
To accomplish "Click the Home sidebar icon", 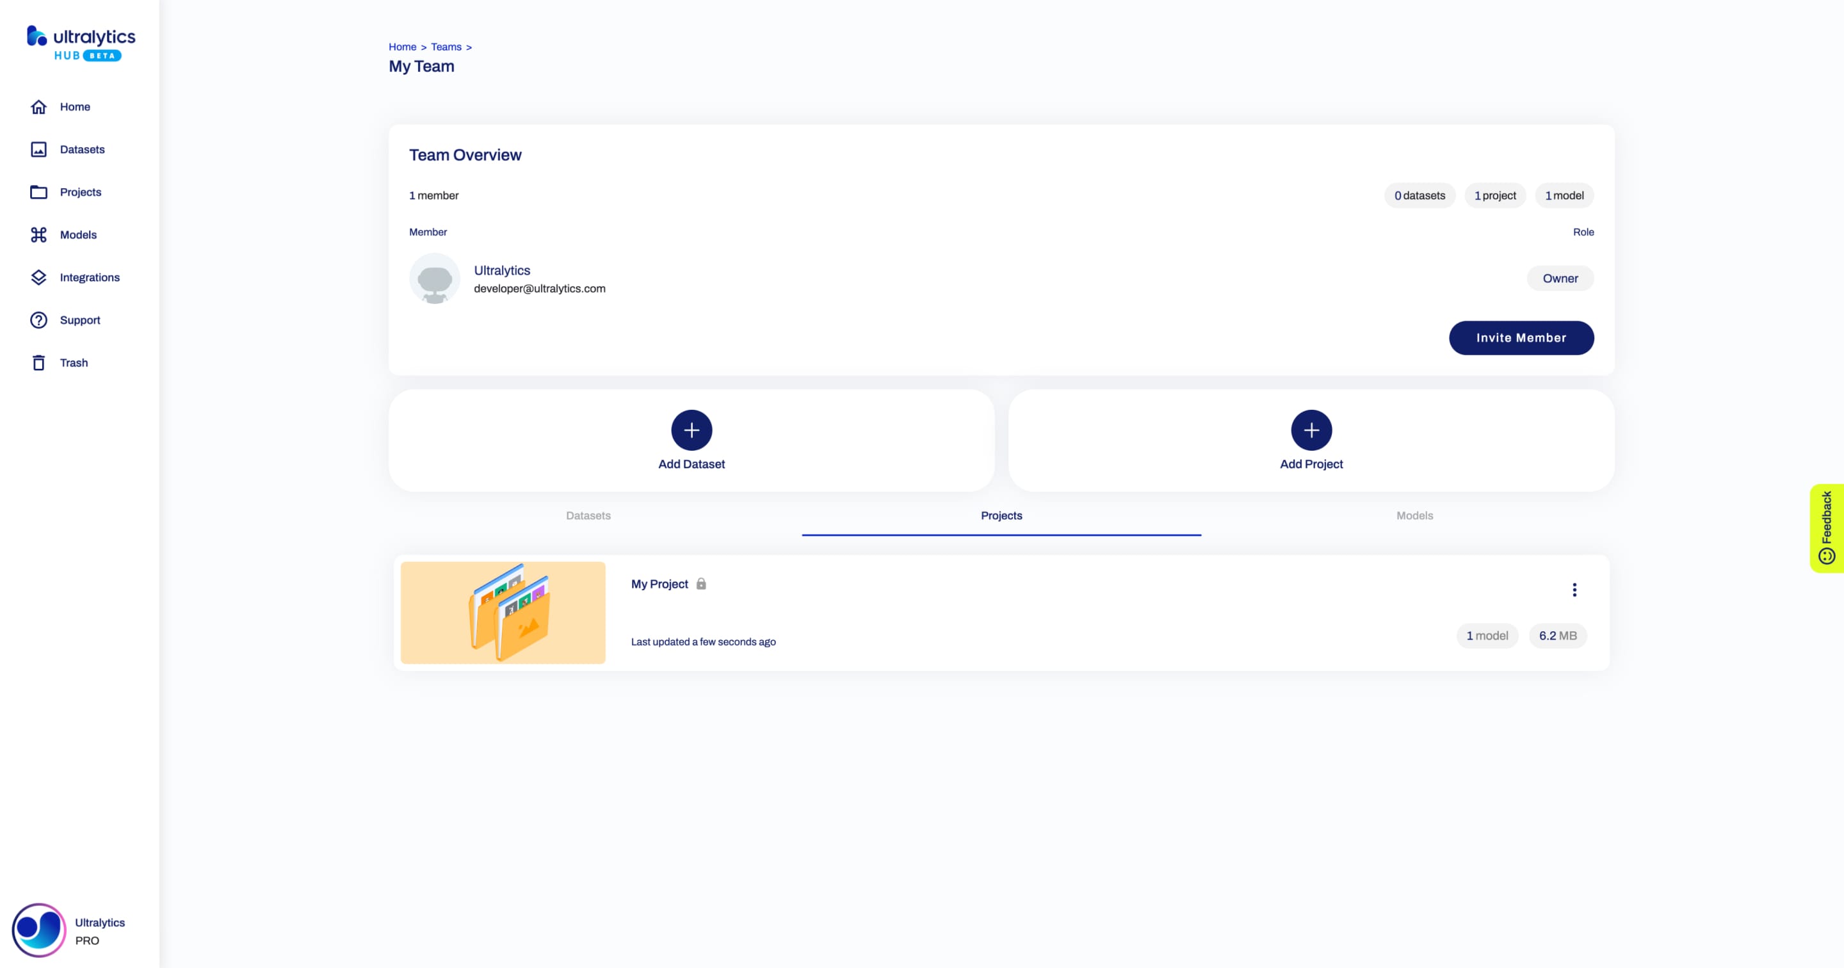I will pyautogui.click(x=38, y=106).
